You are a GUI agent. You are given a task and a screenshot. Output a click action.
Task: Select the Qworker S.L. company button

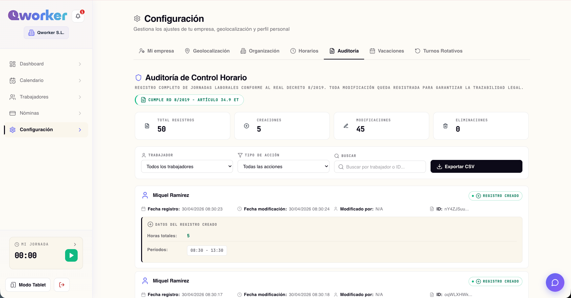(46, 33)
